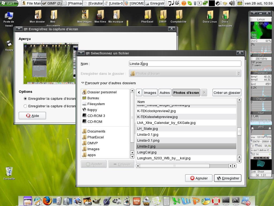Image resolution: width=274 pixels, height=206 pixels.
Task: Switch to [Evolution] taskbar entry
Action: [x=93, y=3]
